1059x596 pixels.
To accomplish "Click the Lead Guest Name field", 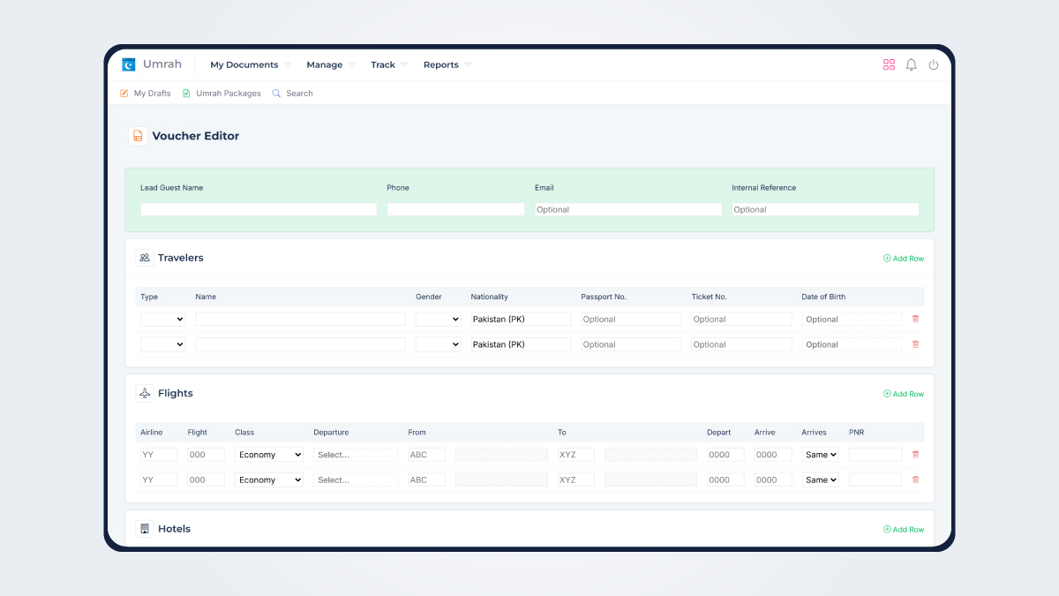I will pos(259,209).
